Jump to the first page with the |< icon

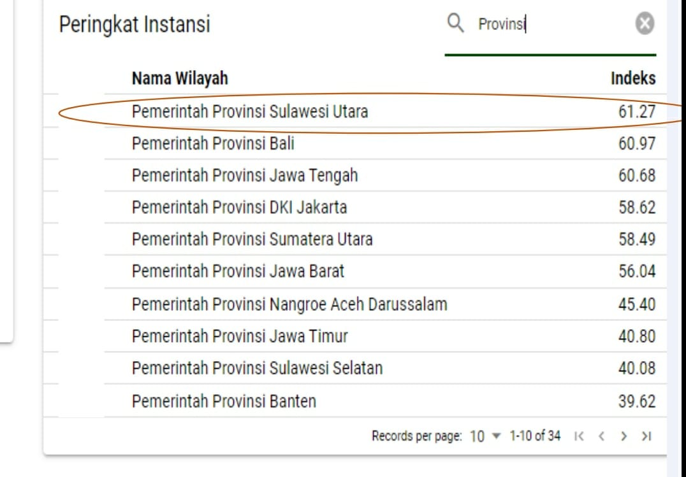click(579, 436)
